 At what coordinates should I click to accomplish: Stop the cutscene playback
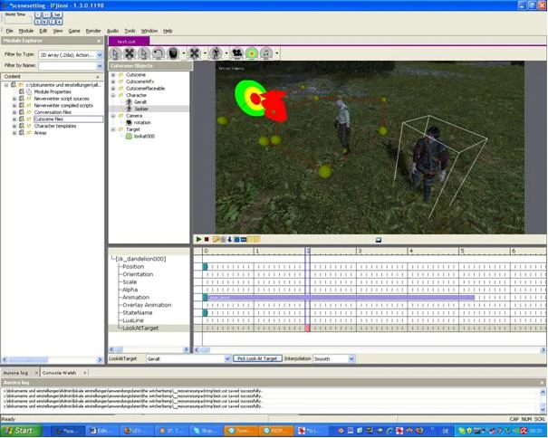(x=207, y=239)
